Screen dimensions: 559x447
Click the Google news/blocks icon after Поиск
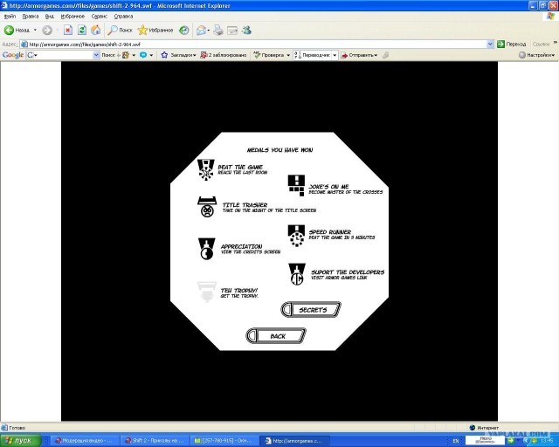point(126,55)
